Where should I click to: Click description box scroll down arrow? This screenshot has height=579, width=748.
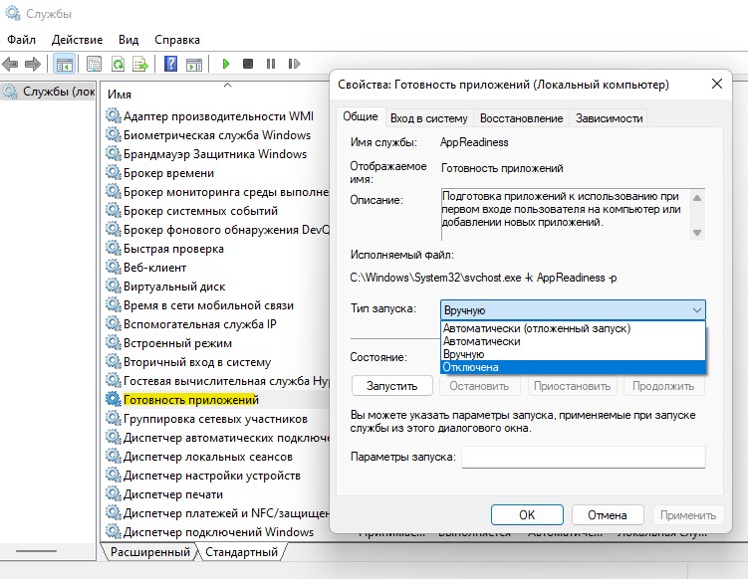[x=697, y=233]
